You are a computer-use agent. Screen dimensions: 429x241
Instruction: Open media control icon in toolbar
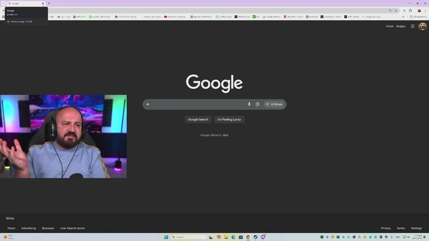(404, 11)
